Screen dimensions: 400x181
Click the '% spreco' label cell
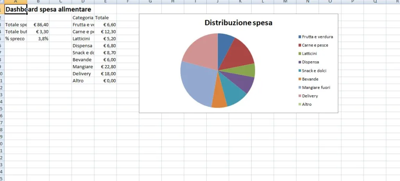(x=16, y=39)
